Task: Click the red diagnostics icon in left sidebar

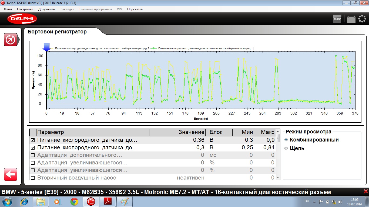Action: coord(11,40)
